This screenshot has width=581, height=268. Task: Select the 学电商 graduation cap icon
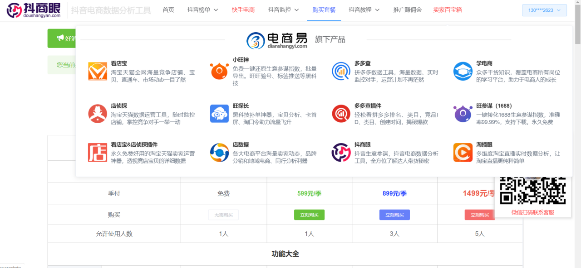(x=463, y=71)
